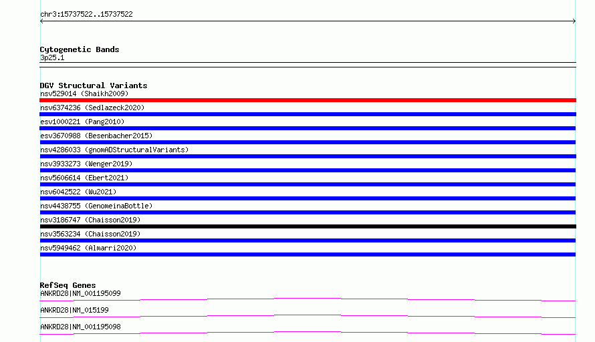Open the nsv6042522 (Wu2021) label
The height and width of the screenshot is (342, 595).
pos(78,192)
